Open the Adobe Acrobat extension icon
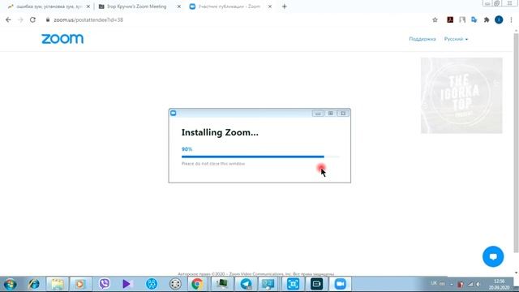The width and height of the screenshot is (519, 292). tap(450, 19)
